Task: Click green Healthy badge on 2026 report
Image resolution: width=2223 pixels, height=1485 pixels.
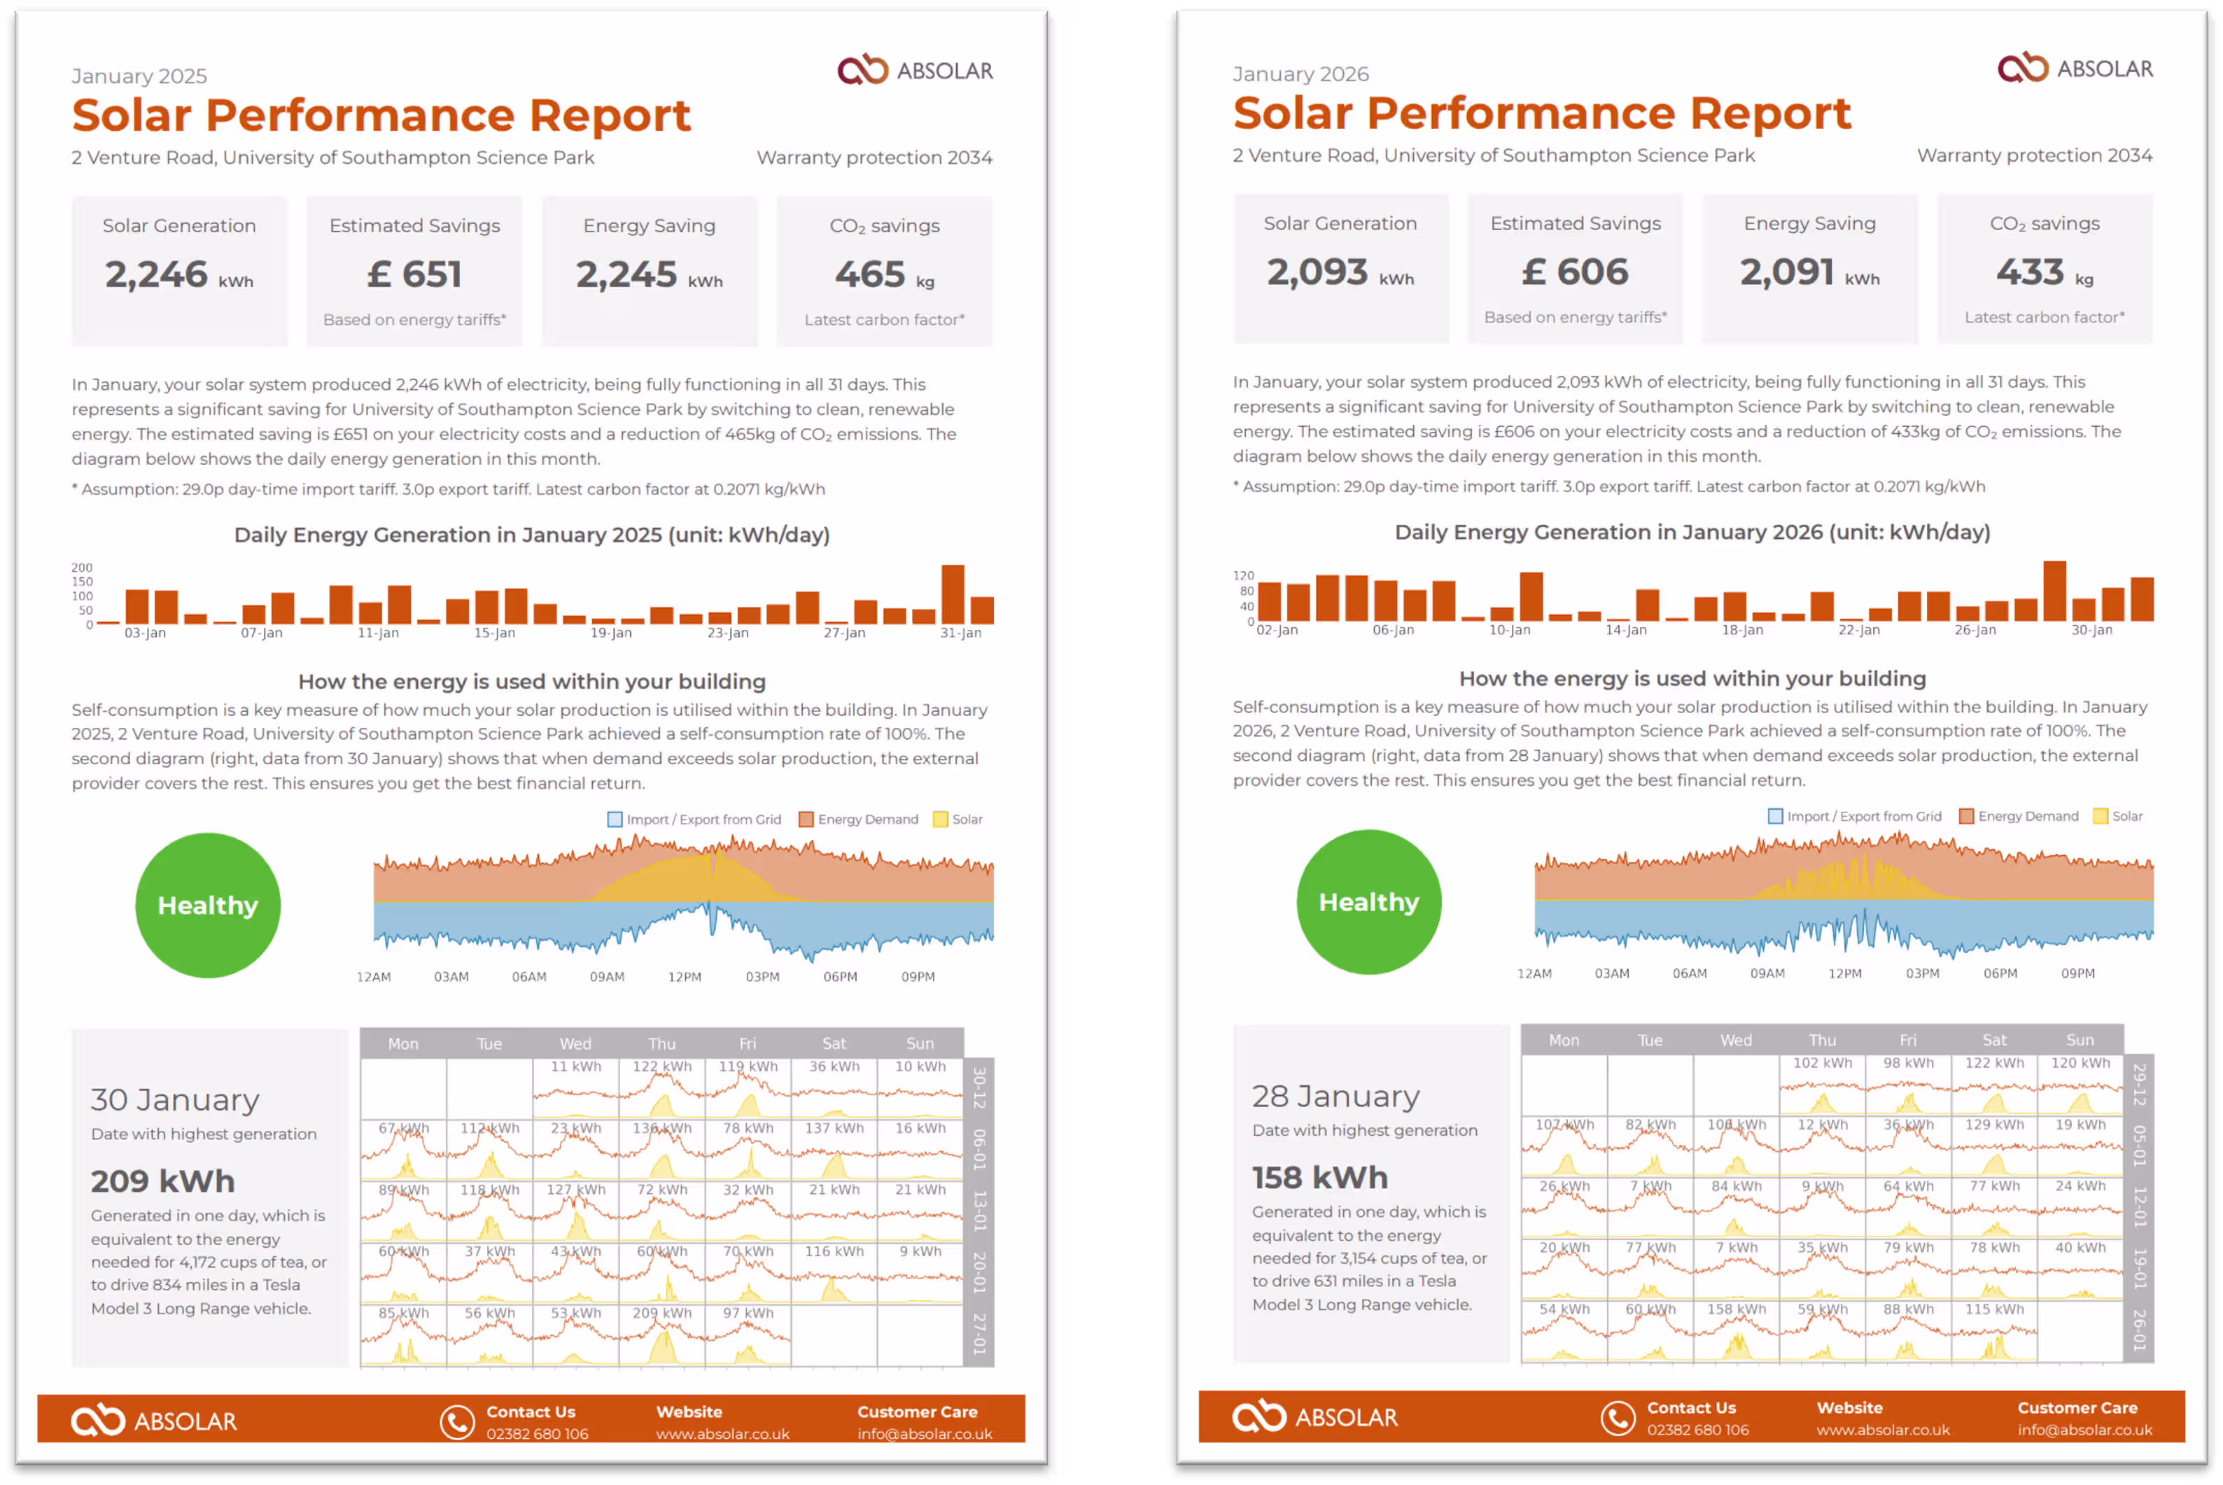Action: [x=1368, y=901]
